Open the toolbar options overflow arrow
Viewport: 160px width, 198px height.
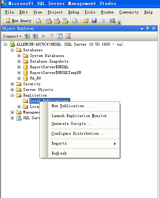(x=119, y=23)
